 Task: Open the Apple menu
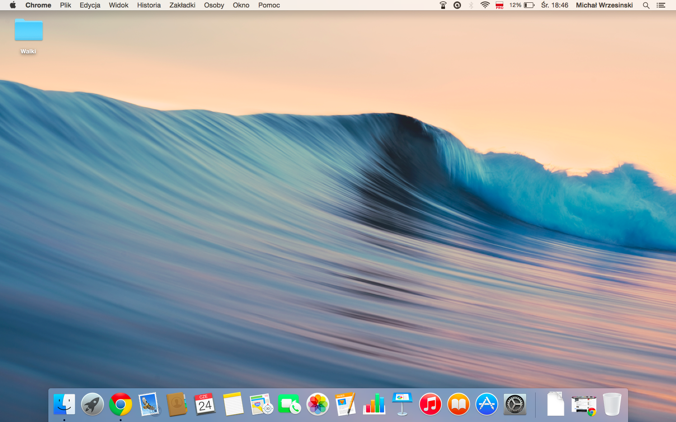tap(13, 5)
